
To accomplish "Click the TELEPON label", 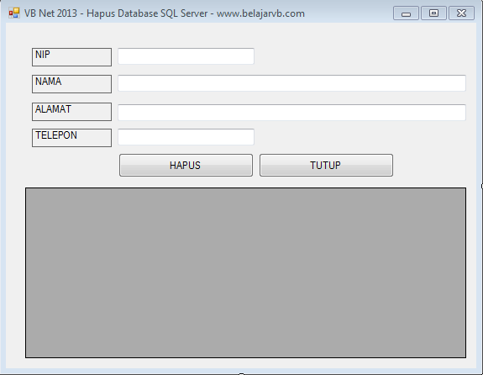I will coord(71,138).
